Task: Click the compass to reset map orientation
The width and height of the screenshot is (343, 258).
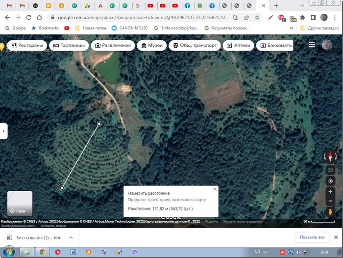Action: point(330,157)
